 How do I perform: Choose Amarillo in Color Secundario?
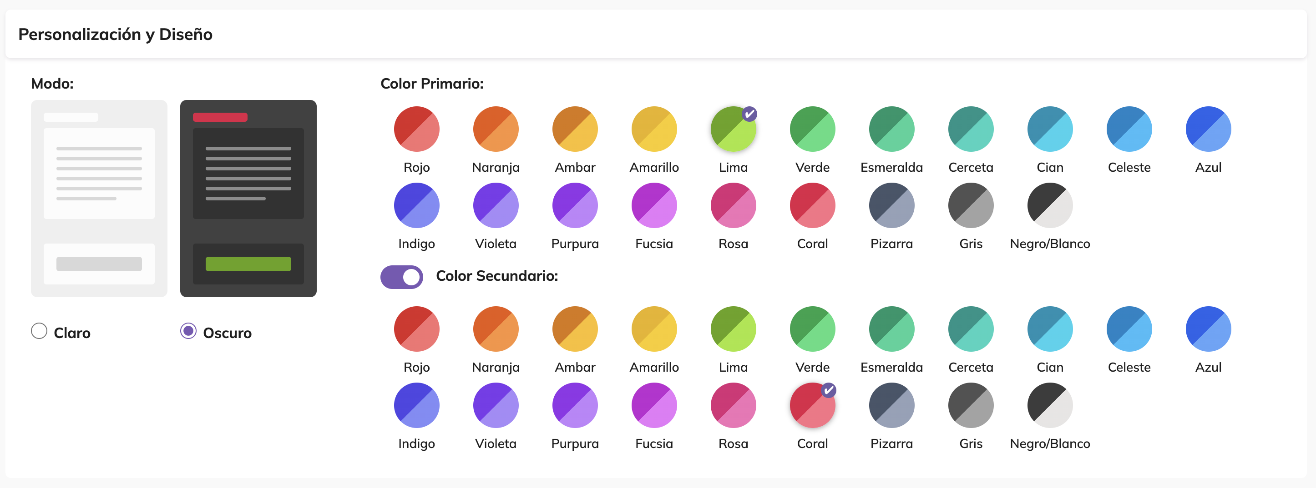point(654,329)
